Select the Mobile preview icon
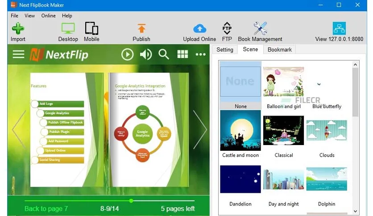 click(91, 29)
